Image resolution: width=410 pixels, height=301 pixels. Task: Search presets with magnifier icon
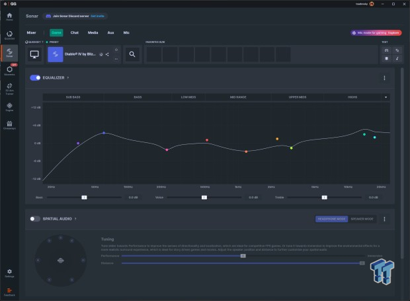(x=132, y=54)
